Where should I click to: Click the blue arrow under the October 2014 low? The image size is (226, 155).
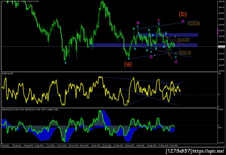[65, 63]
